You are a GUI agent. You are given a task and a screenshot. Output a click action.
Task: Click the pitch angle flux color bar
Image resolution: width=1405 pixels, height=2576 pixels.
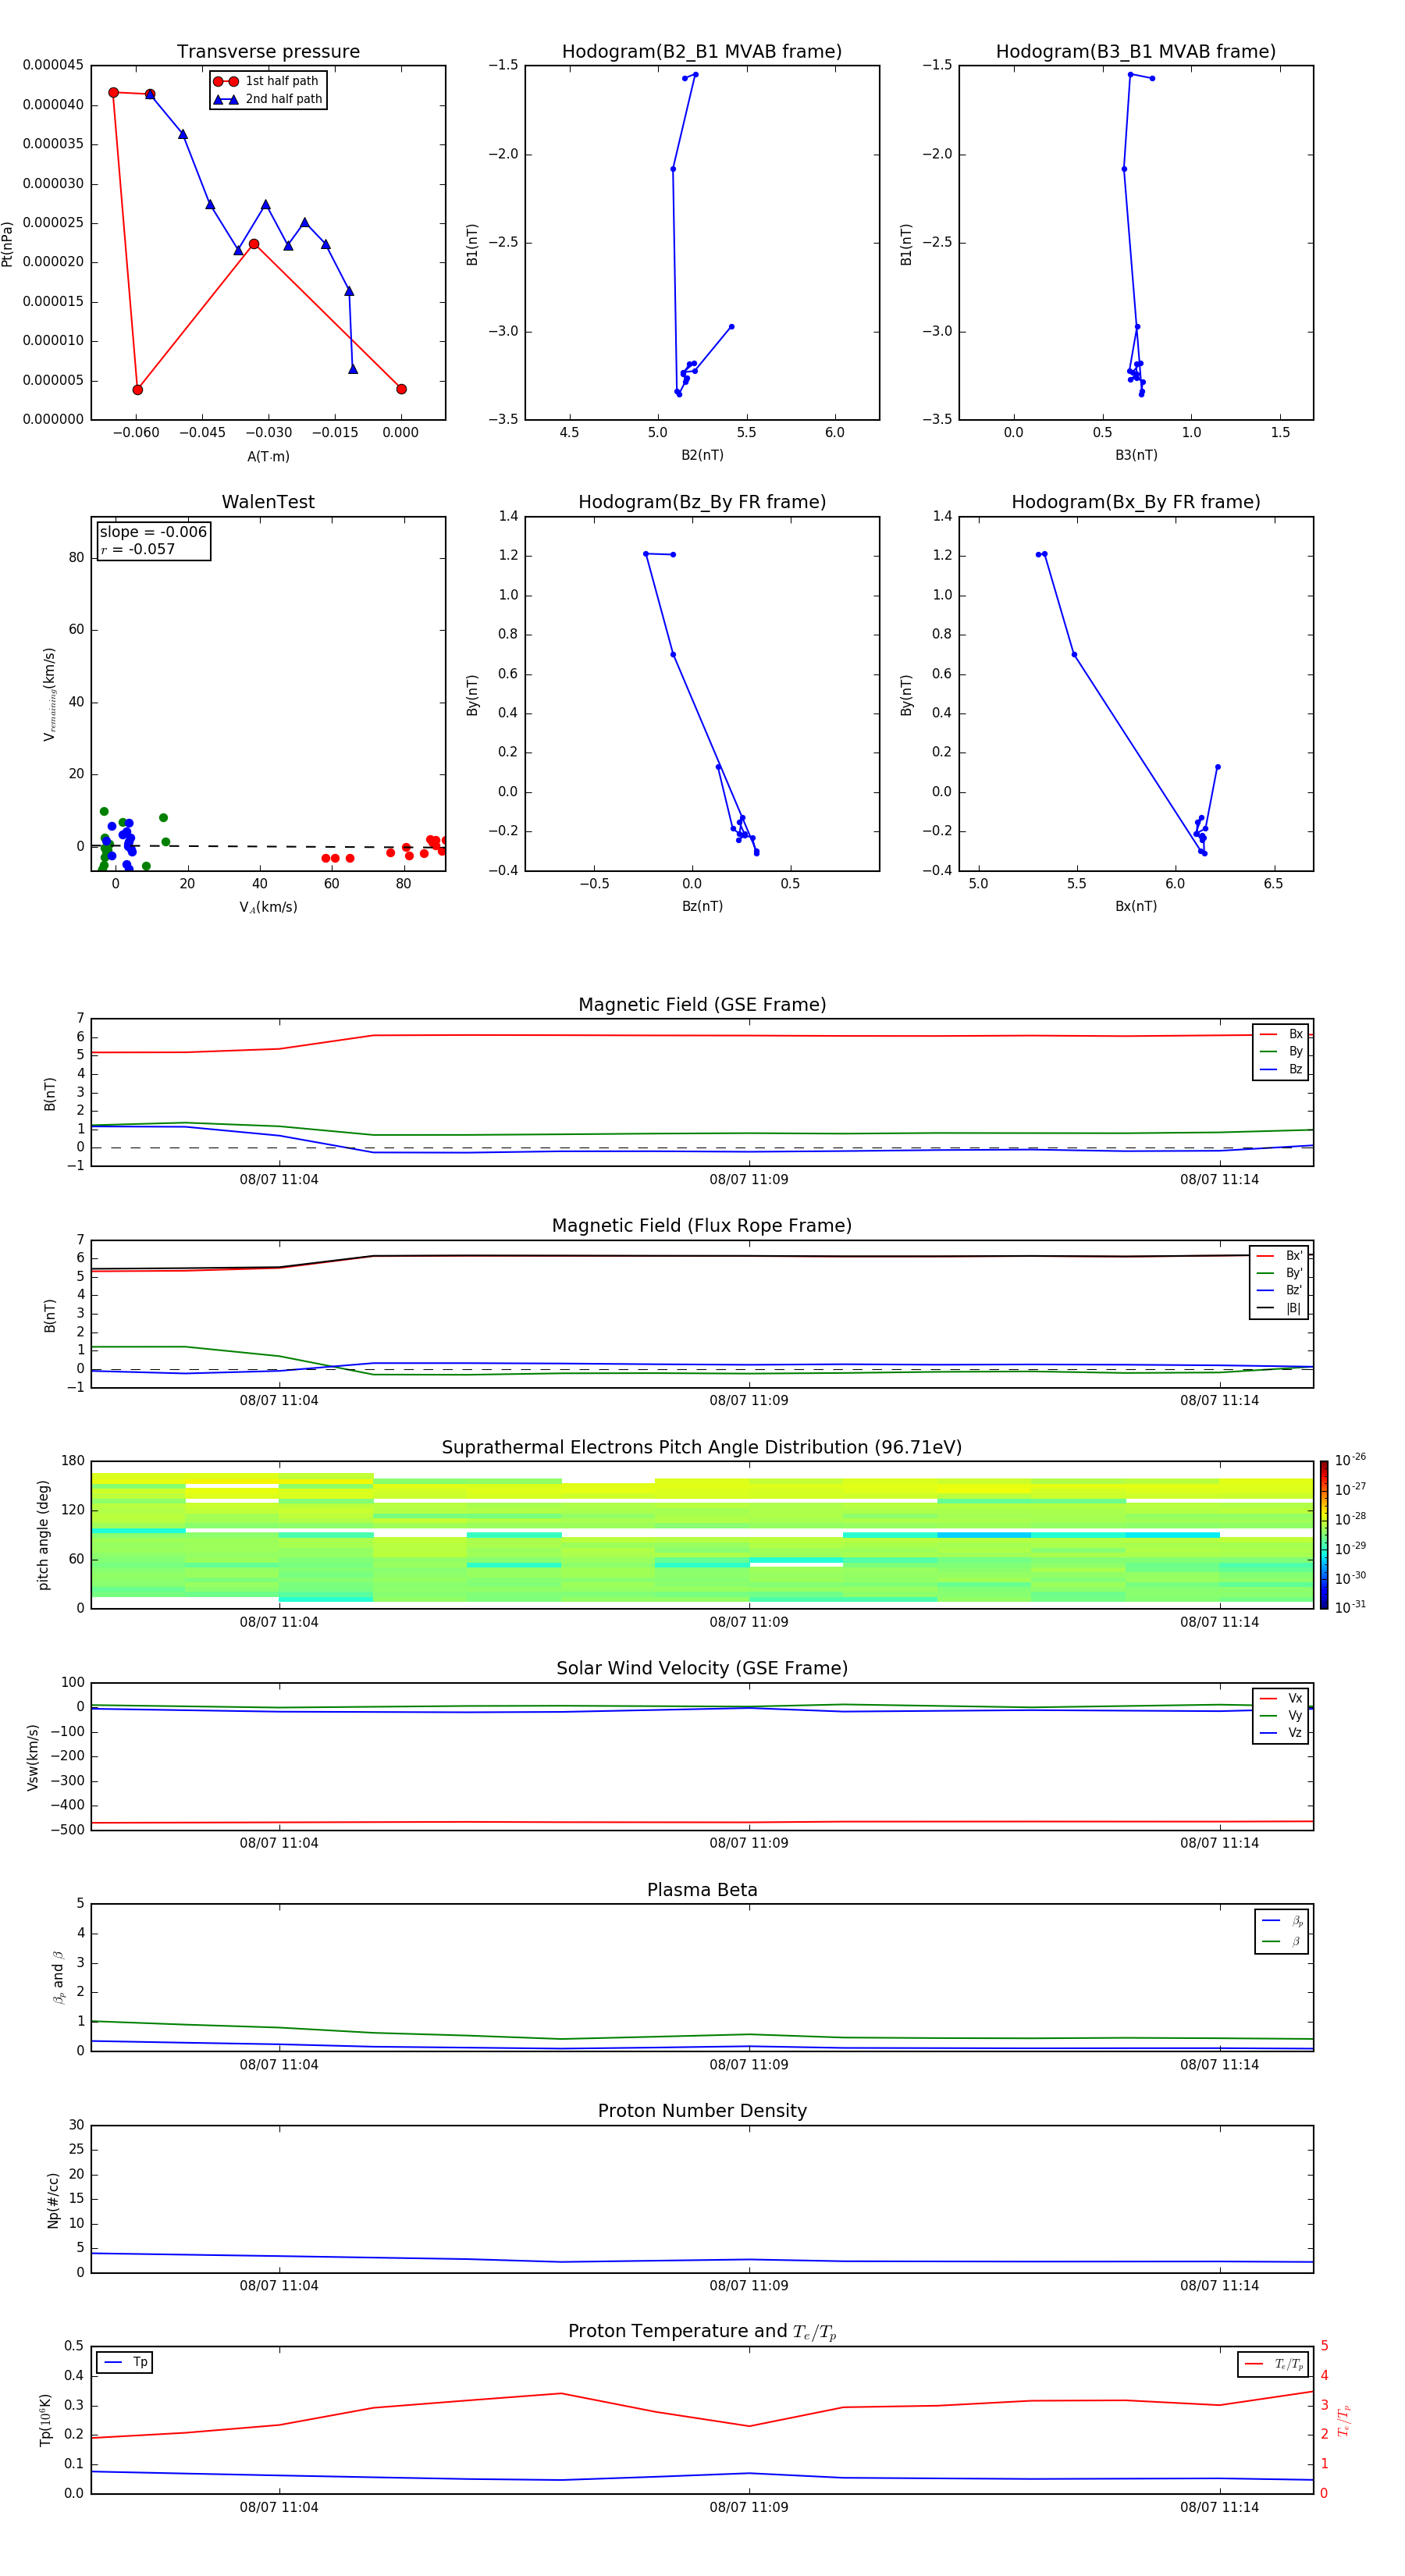point(1324,1535)
